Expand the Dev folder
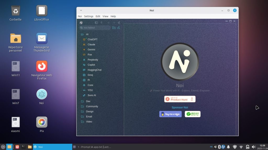The width and height of the screenshot is (268, 150). pos(88,101)
